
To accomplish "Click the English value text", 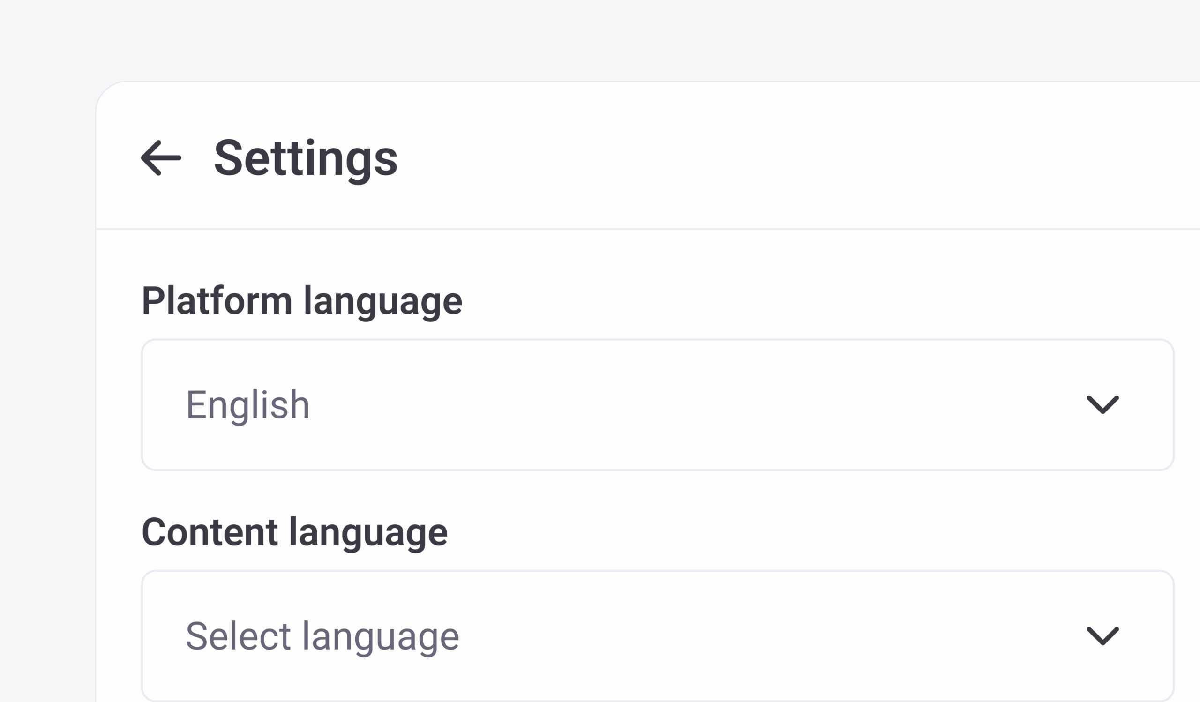I will (x=247, y=404).
